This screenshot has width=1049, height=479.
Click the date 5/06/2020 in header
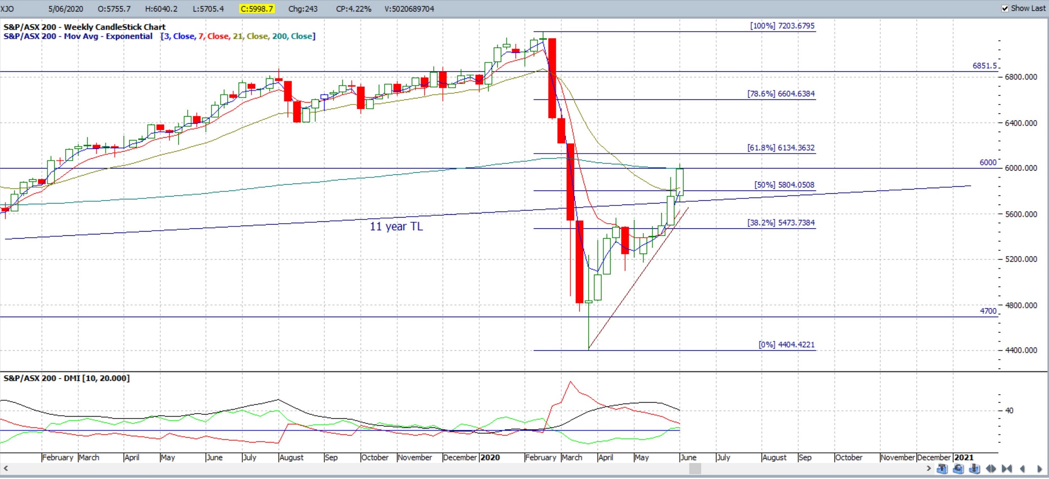[x=65, y=9]
